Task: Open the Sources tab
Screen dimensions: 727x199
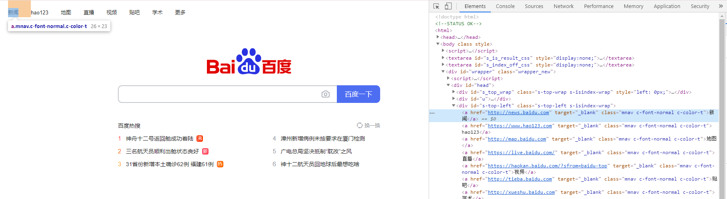Action: coord(534,6)
